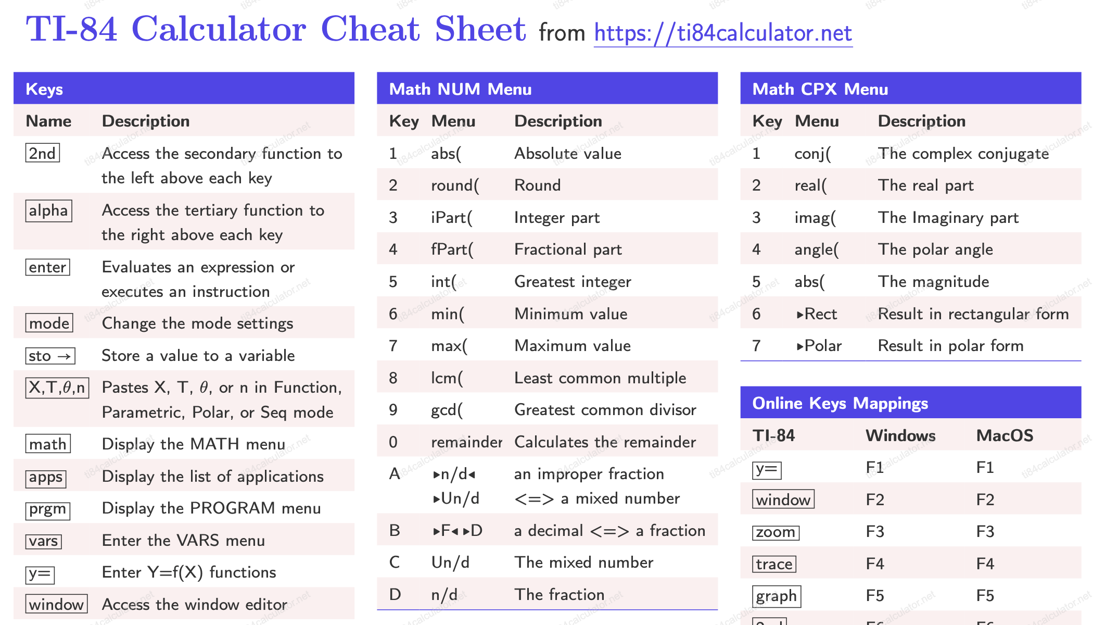Select the boxed vars key

pos(43,541)
